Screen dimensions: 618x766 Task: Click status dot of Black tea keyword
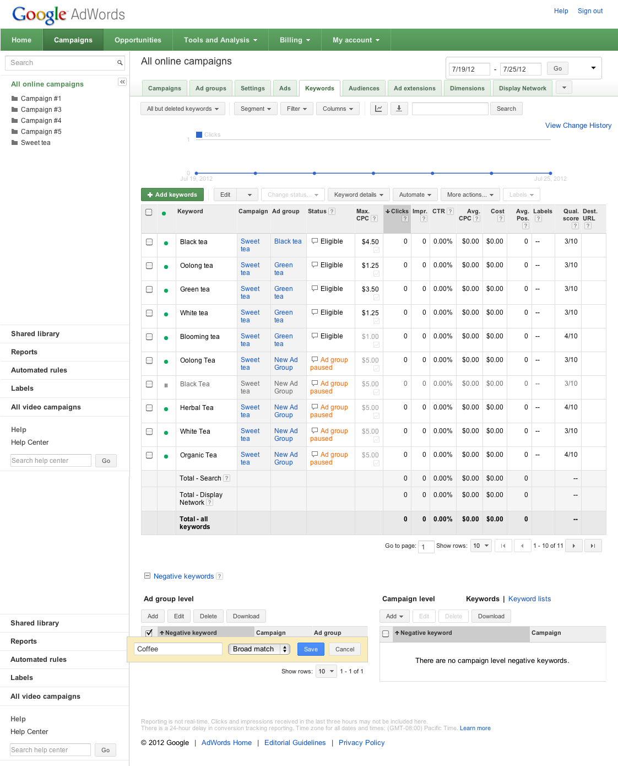tap(166, 243)
